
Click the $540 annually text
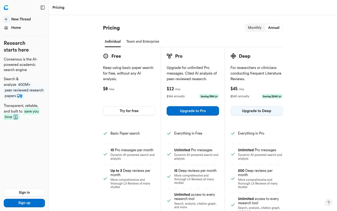point(240,96)
